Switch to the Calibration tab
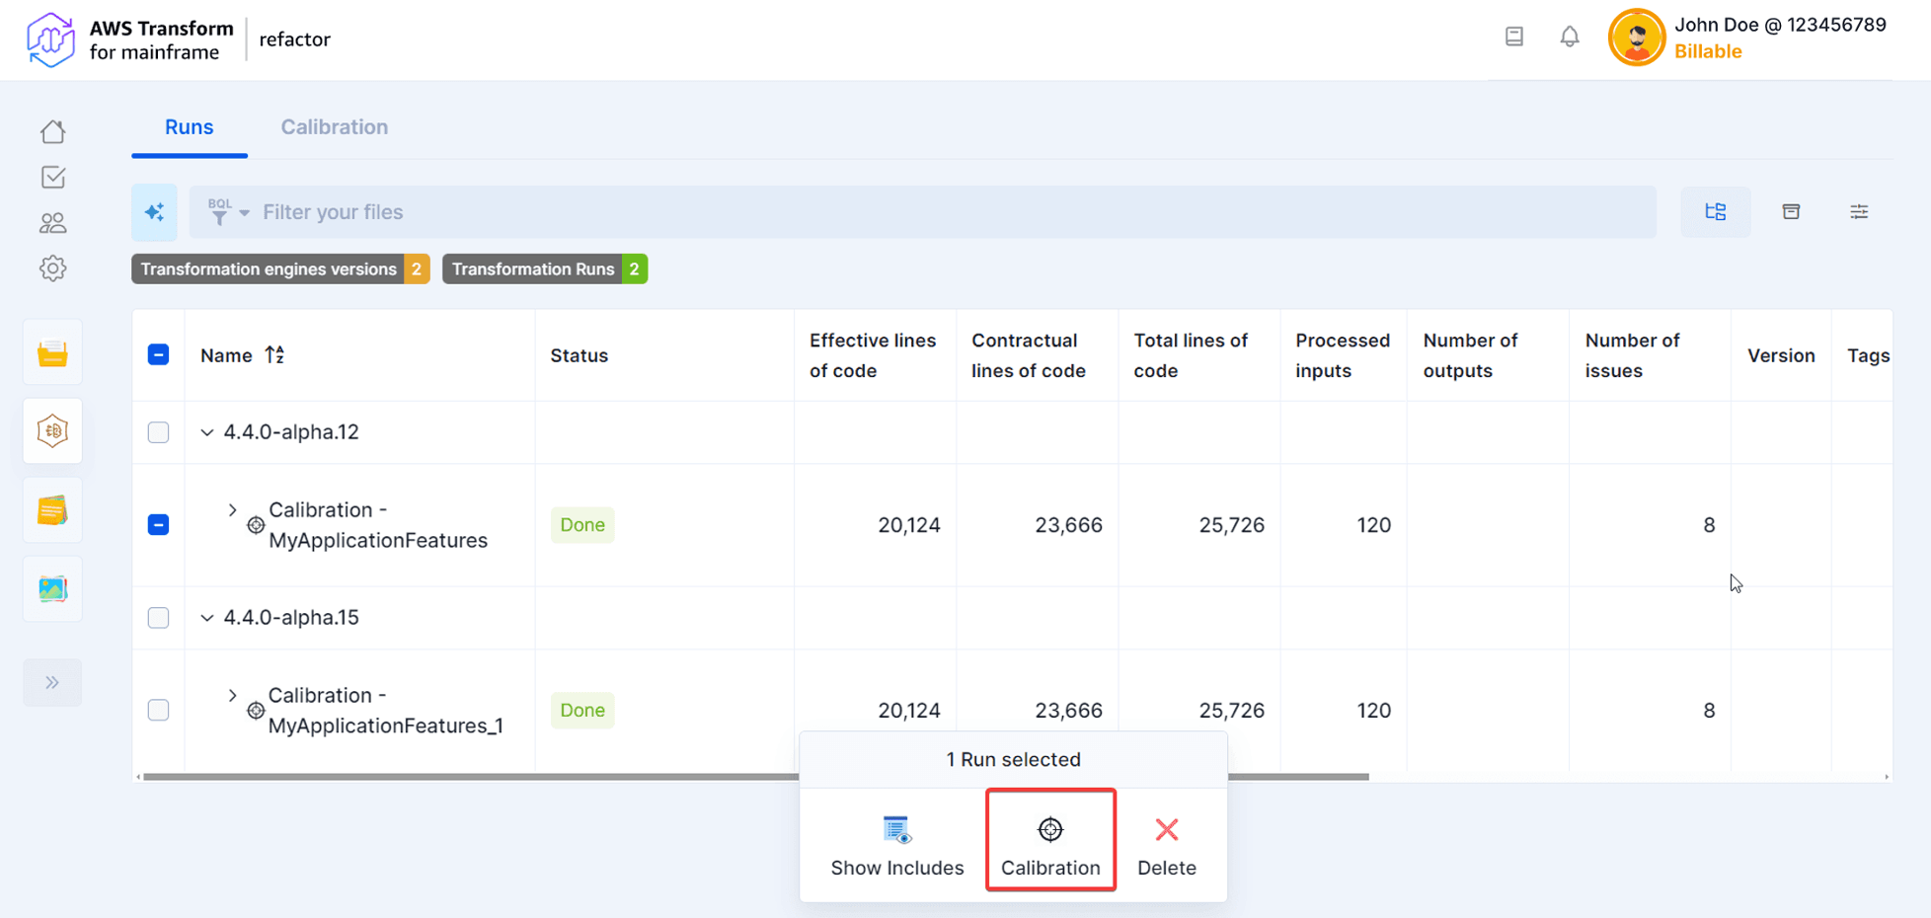Screen dimensions: 1931x918 [334, 127]
